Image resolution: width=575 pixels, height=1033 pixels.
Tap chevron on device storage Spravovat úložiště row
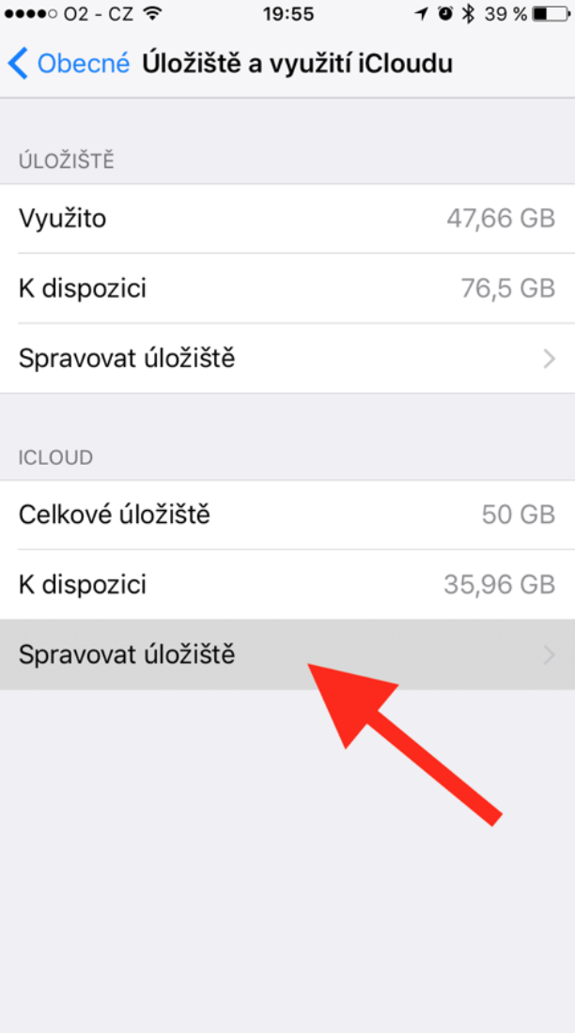click(550, 359)
